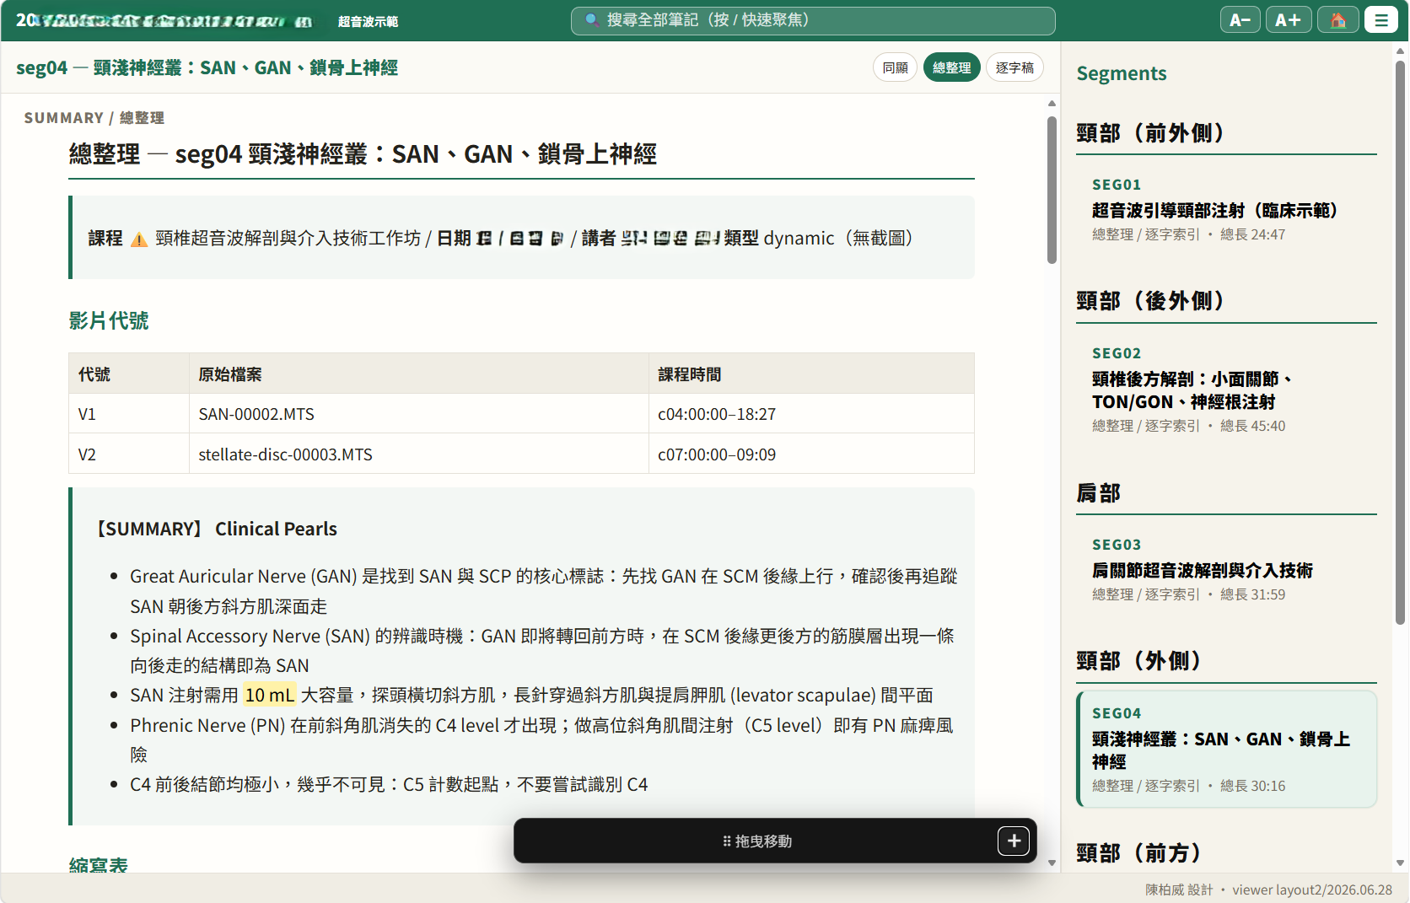This screenshot has height=903, width=1410.
Task: Click the 頸部（前方） section heading
Action: point(1139,853)
